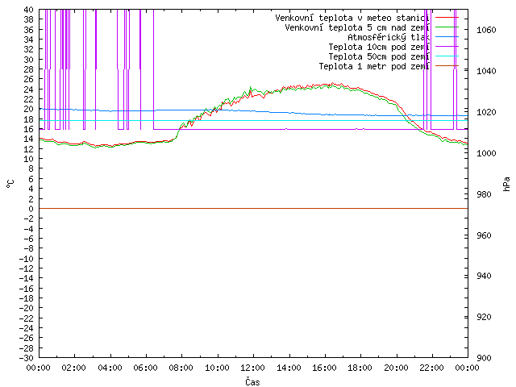Screen dimensions: 516x387
Task: Click the blue line sample in legend
Action: tap(447, 37)
